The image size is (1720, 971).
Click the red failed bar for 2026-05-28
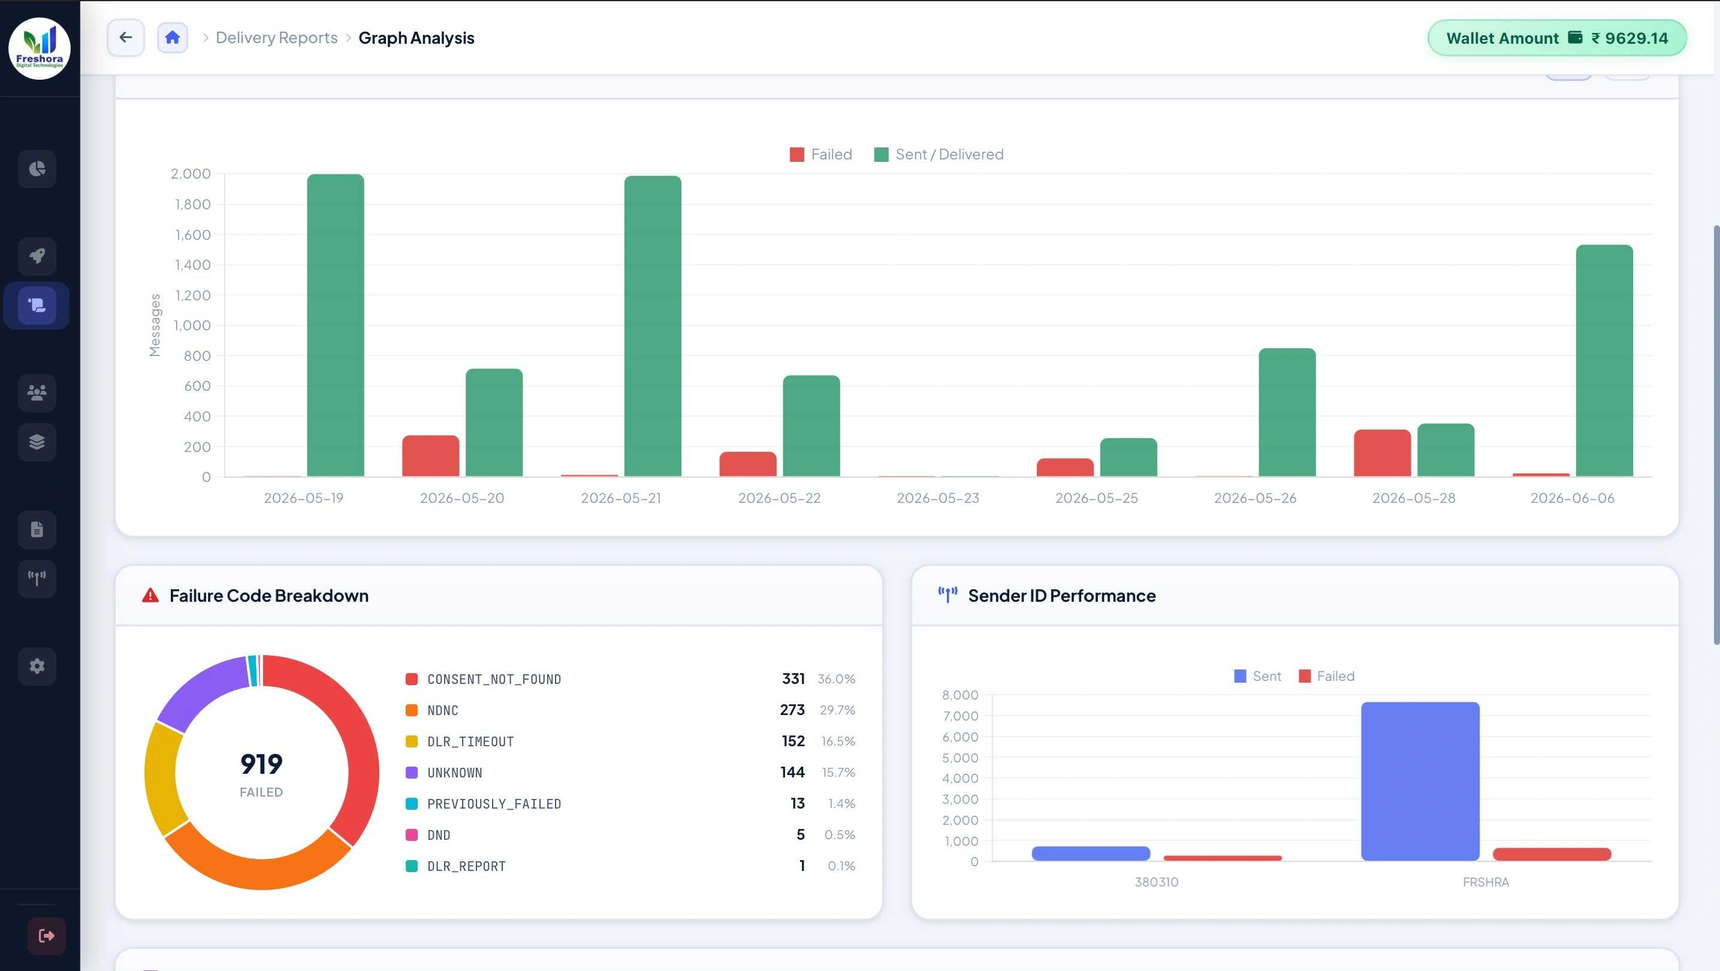[1382, 453]
